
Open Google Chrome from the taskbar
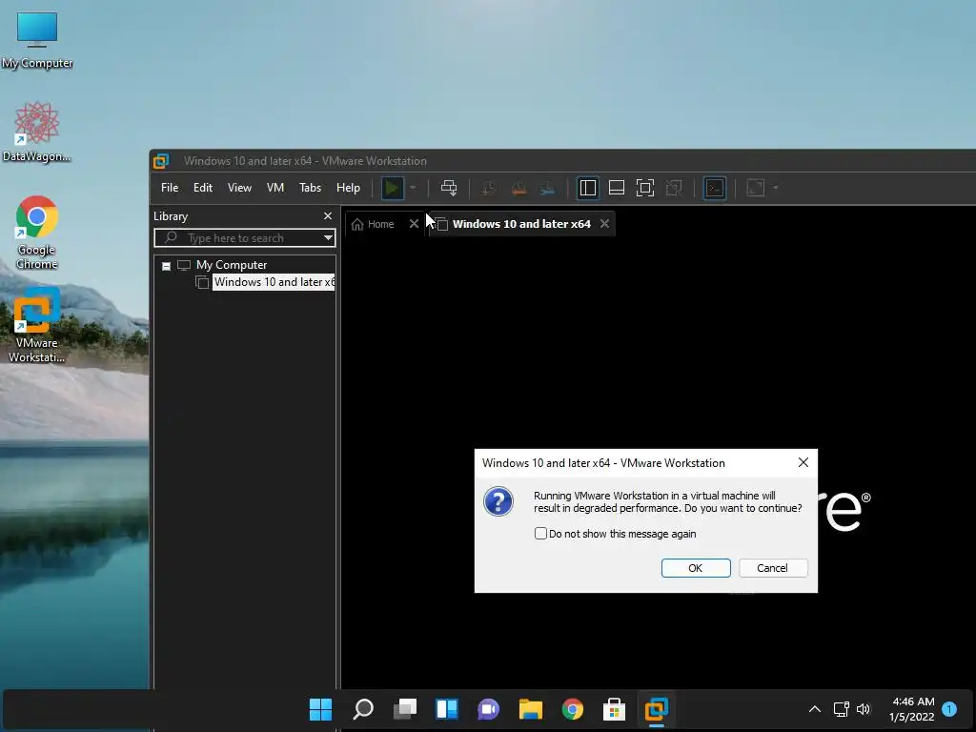click(x=573, y=709)
